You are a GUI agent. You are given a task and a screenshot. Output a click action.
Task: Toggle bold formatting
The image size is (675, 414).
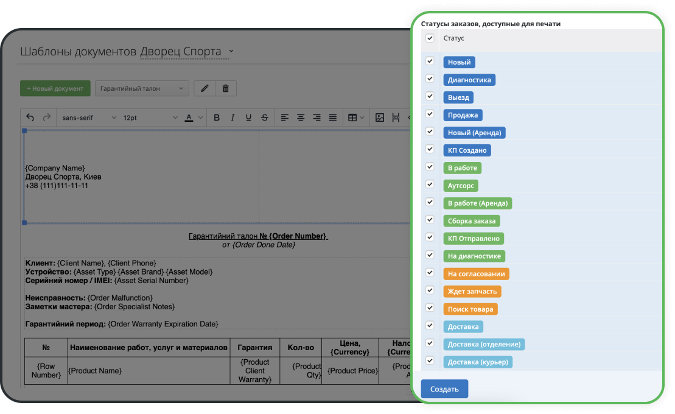point(216,118)
